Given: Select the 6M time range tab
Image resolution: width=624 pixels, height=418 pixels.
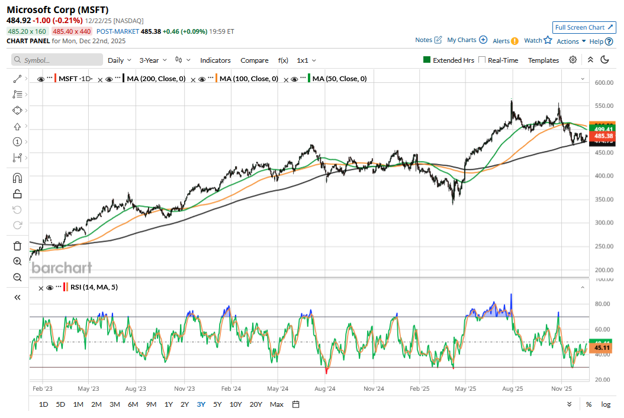Looking at the screenshot, I should (133, 404).
